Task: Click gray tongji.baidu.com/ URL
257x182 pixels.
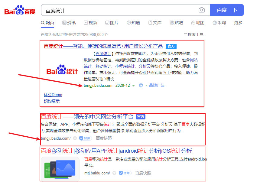Action: (56, 138)
